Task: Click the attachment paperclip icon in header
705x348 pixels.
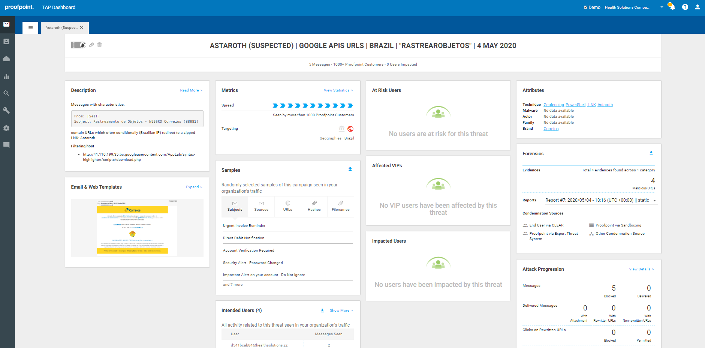Action: click(92, 45)
